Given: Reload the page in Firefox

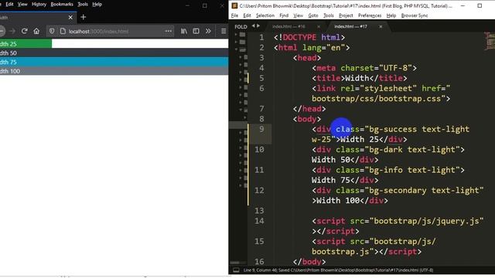Looking at the screenshot, I should pyautogui.click(x=24, y=31).
